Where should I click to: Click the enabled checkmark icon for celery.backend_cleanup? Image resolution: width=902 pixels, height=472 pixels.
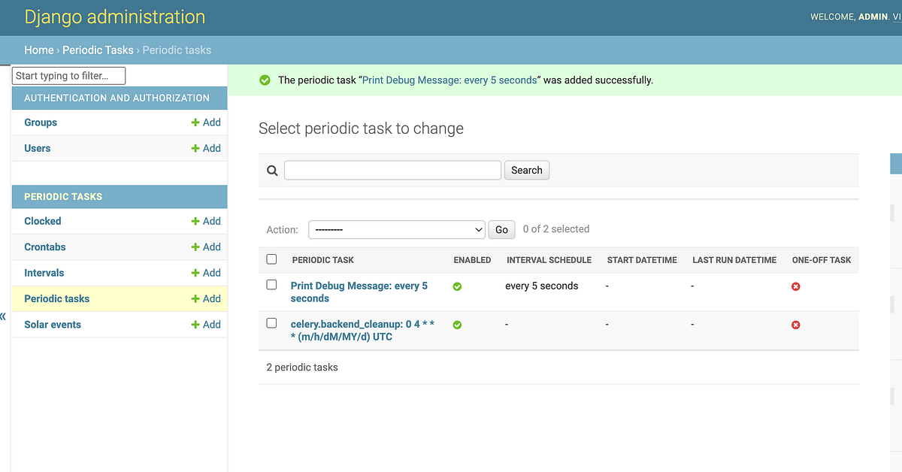457,325
